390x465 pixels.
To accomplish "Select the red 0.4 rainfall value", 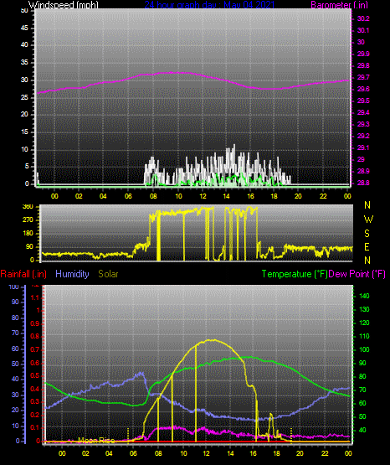I will pyautogui.click(x=35, y=389).
